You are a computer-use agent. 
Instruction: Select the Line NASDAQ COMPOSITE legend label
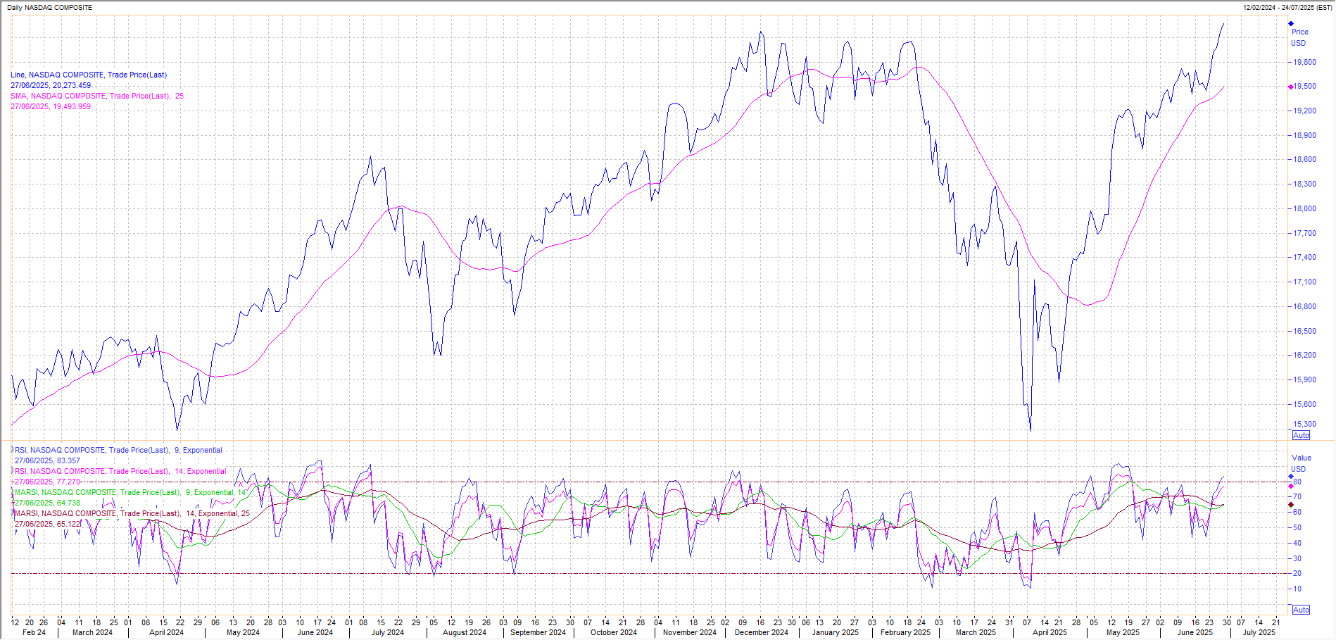tap(89, 75)
